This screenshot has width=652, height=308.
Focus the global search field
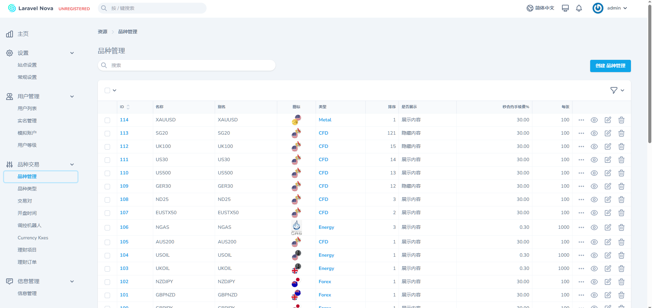pyautogui.click(x=152, y=8)
